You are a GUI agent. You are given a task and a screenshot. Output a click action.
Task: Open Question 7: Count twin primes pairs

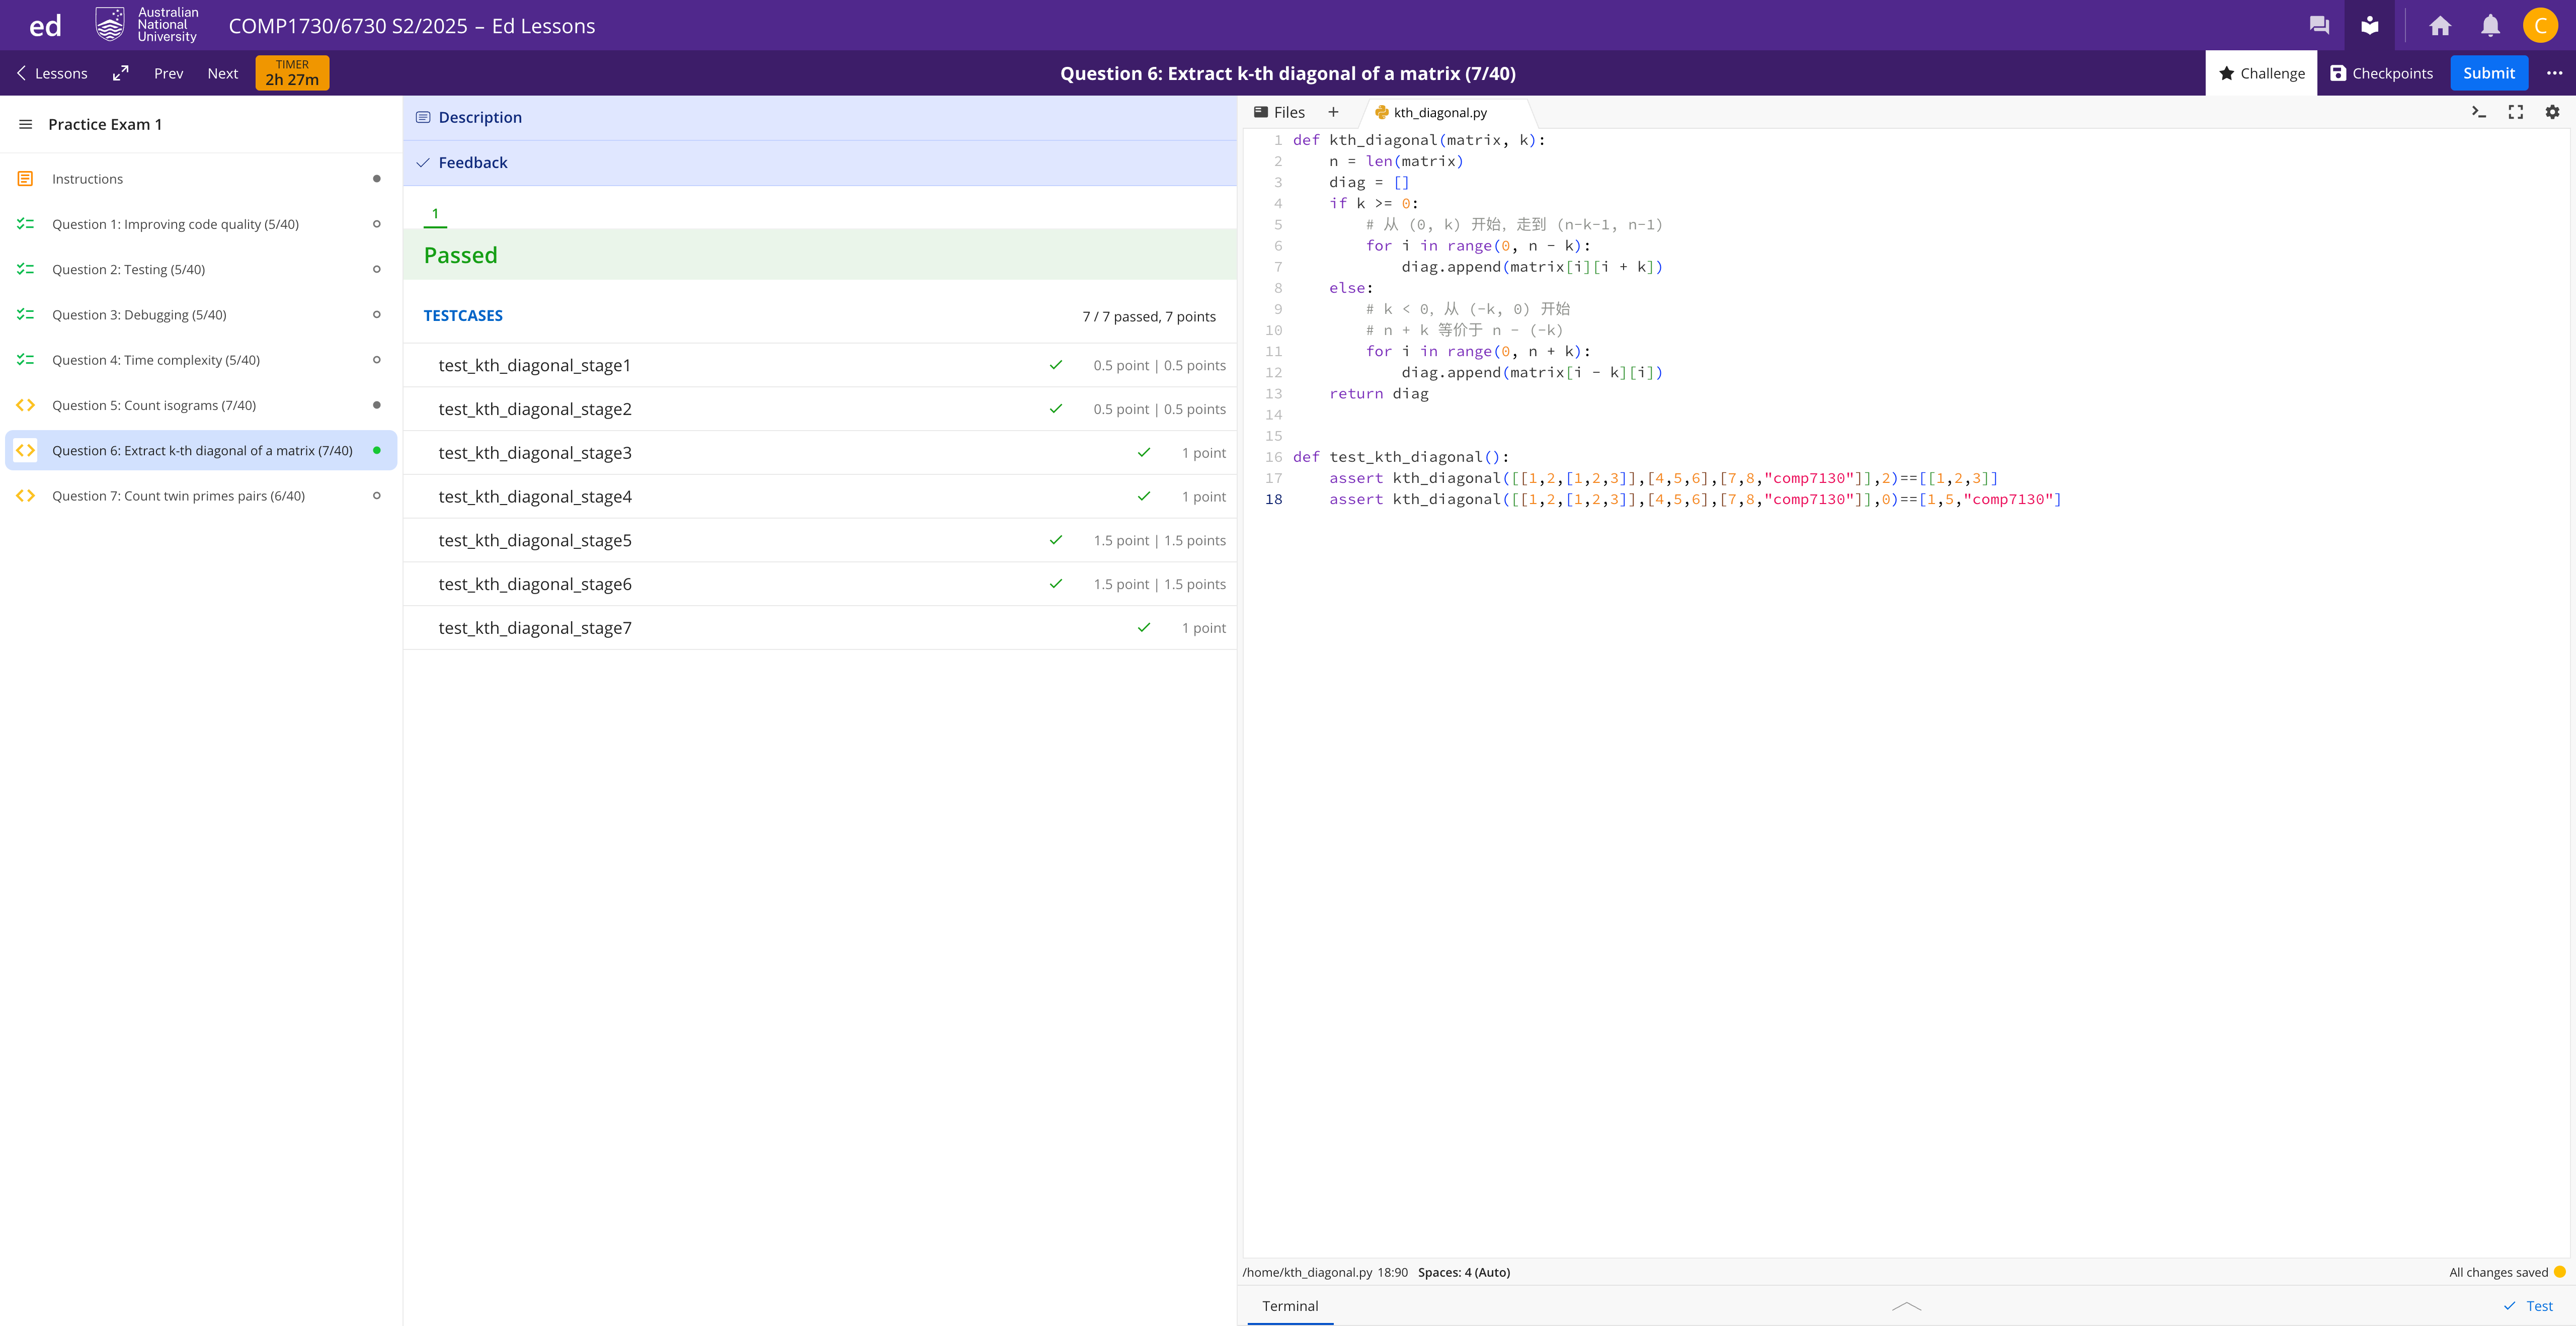(200, 496)
